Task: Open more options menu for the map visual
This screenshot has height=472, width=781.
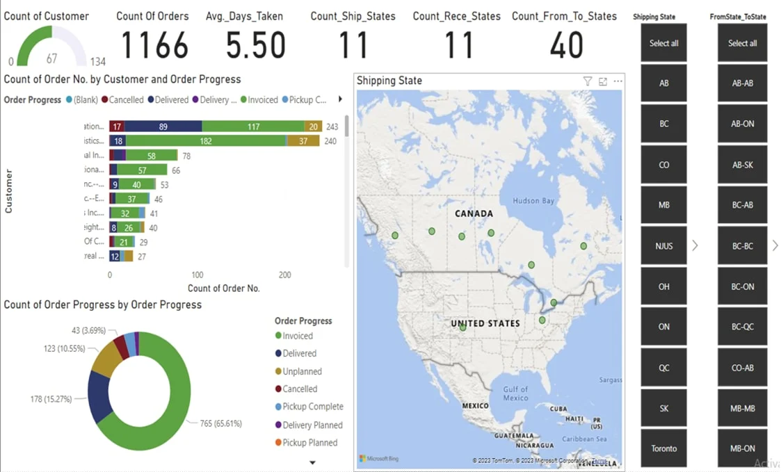Action: [617, 81]
